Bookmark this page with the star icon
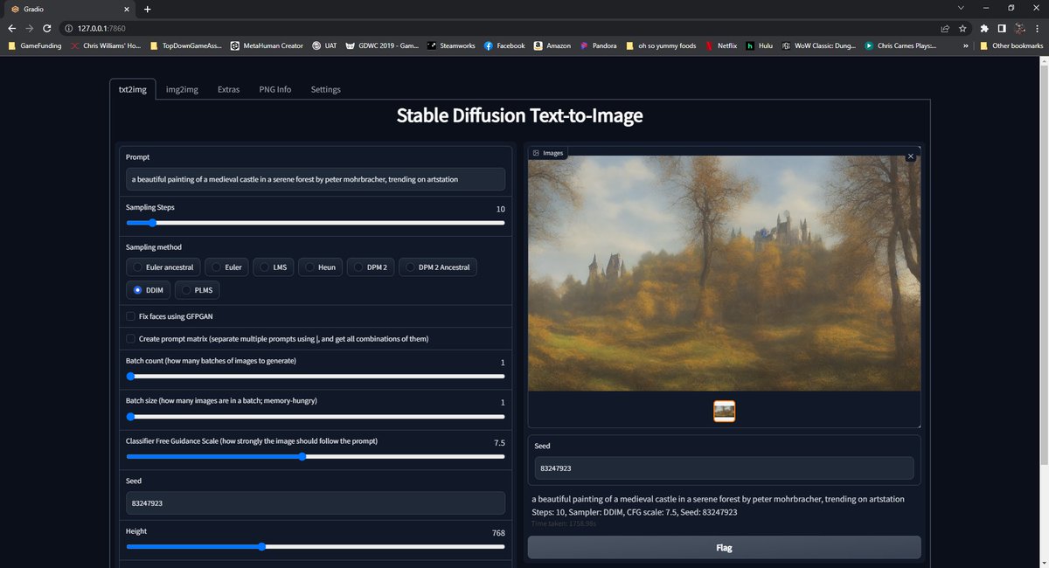 962,28
